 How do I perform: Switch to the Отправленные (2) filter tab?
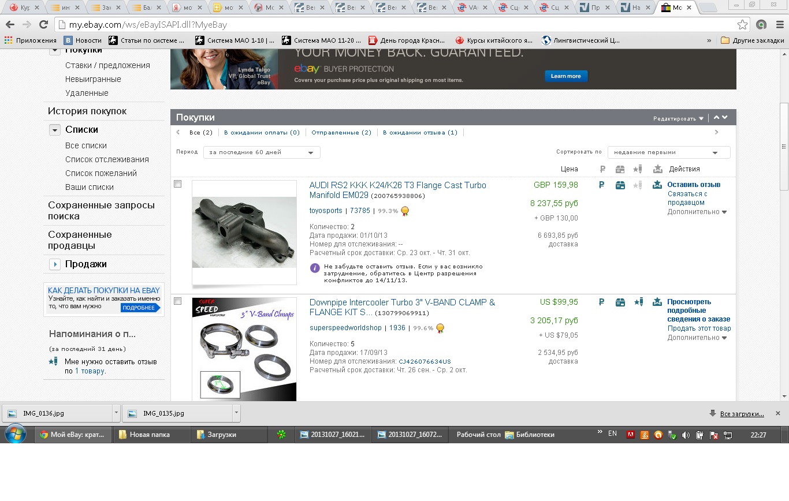[341, 133]
